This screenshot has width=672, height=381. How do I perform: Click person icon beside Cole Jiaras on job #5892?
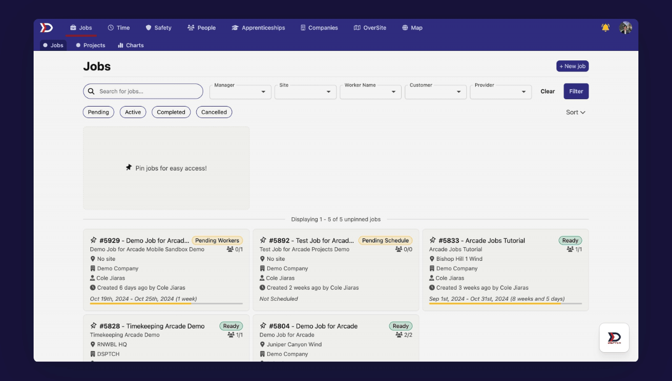coord(262,278)
